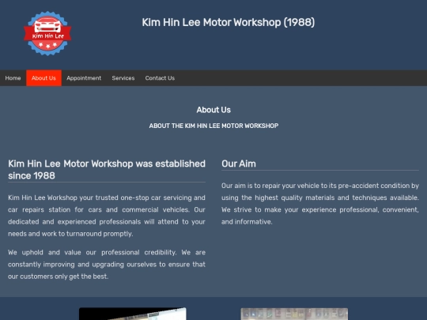Open the right photo thumbnail at page bottom
The image size is (427, 320).
coord(294,314)
